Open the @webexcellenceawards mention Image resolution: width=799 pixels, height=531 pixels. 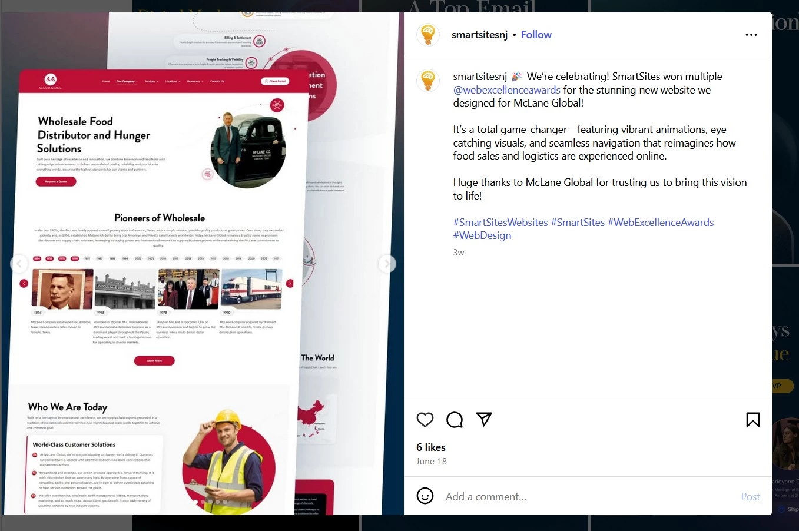coord(507,90)
